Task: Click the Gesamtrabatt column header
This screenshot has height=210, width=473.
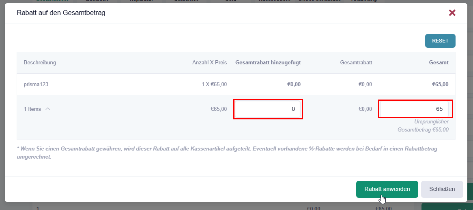Action: (356, 63)
